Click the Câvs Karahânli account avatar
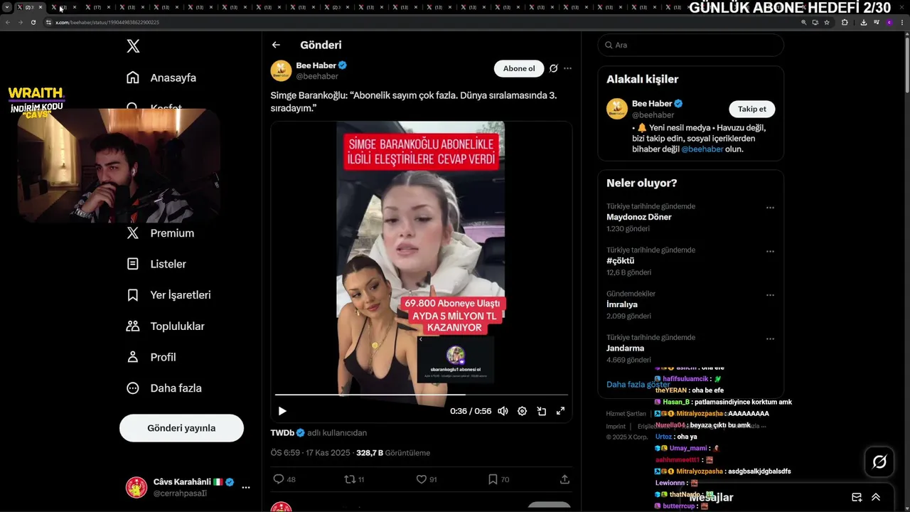910x512 pixels. tap(136, 487)
